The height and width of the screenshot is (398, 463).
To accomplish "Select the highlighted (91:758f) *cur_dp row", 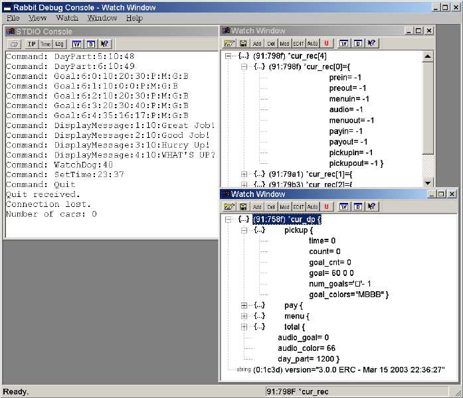I will [287, 220].
